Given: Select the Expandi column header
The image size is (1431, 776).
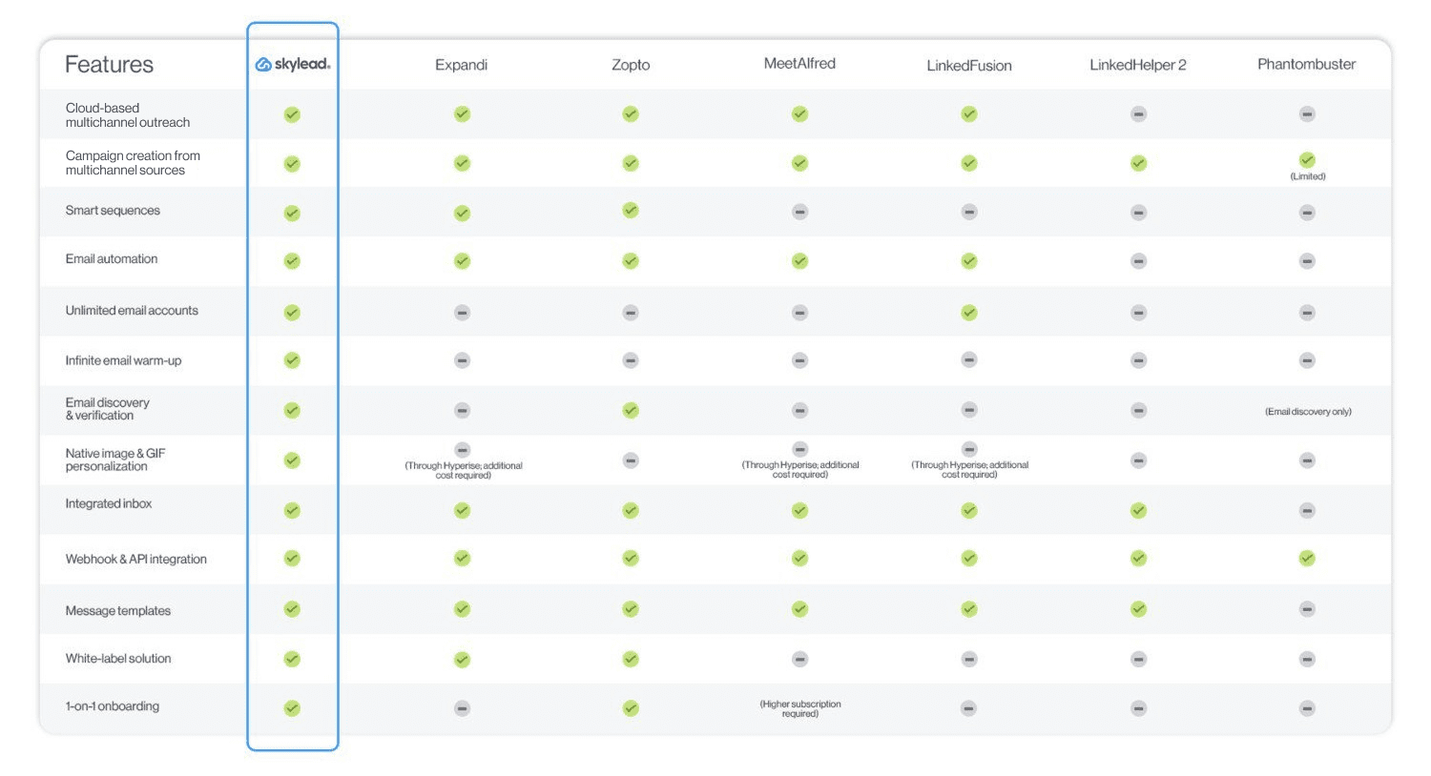Looking at the screenshot, I should pos(462,65).
